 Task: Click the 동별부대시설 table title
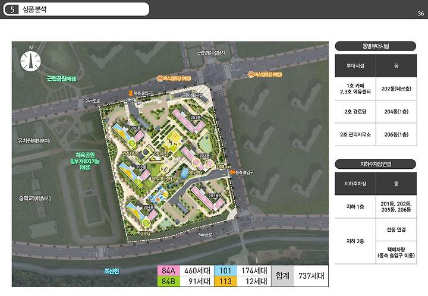pyautogui.click(x=376, y=46)
